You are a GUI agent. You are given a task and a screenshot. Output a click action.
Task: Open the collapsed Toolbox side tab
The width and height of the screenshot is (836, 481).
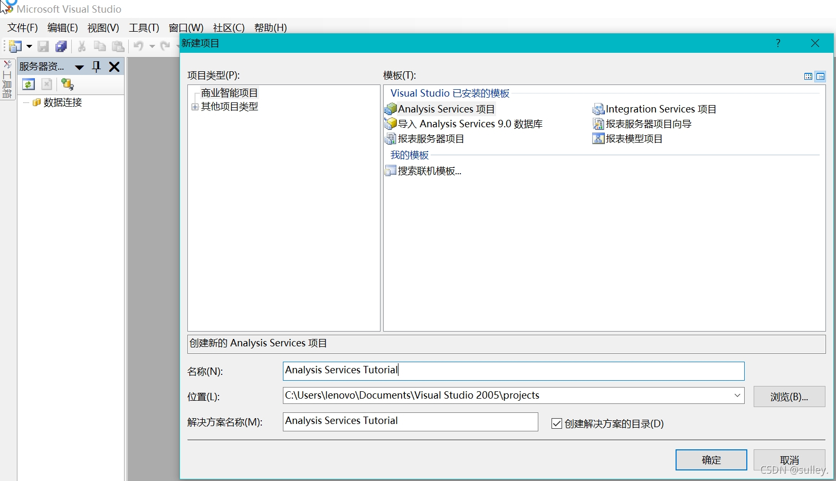coord(7,80)
